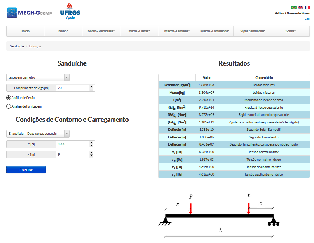
Task: Expand the Macro - Laminados menu
Action: (x=215, y=31)
